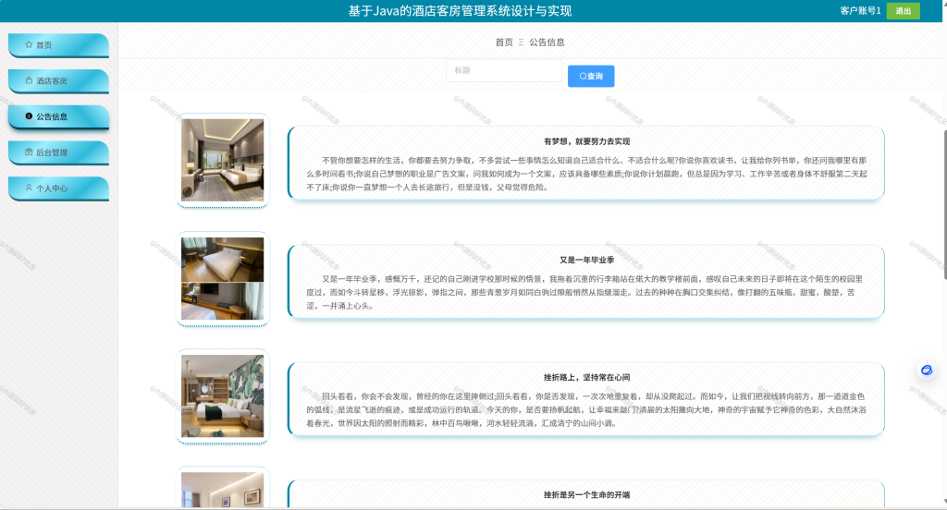Image resolution: width=947 pixels, height=510 pixels.
Task: Focus the 标题 search input field
Action: 504,70
